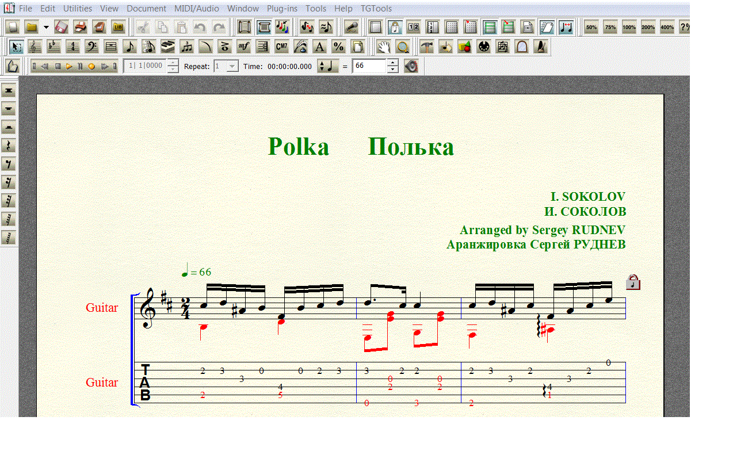Start playback with the Play button
The image size is (733, 470).
(x=68, y=66)
